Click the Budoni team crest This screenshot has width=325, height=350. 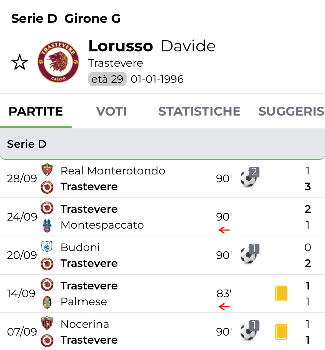47,246
